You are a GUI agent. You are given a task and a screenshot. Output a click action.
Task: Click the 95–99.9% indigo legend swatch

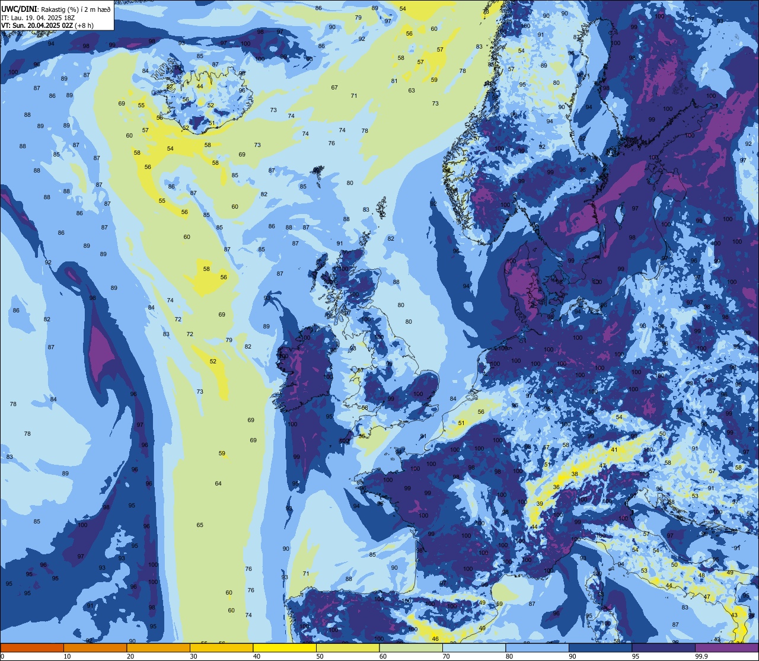pos(664,647)
